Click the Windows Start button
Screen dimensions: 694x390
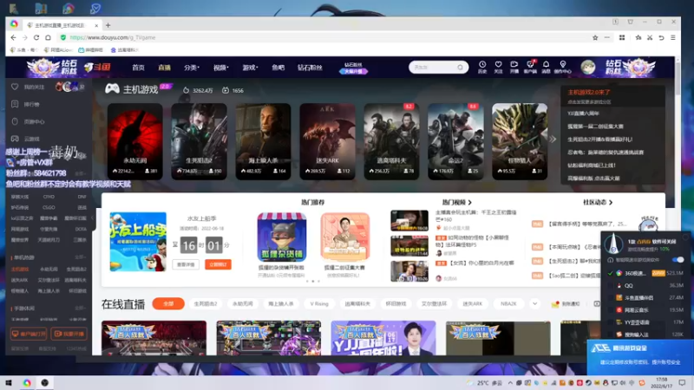click(8, 382)
